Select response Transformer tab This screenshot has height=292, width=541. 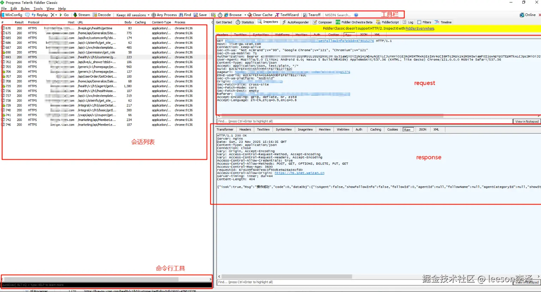[x=225, y=129]
